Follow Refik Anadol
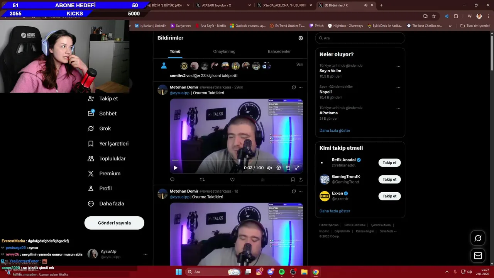 pyautogui.click(x=389, y=163)
